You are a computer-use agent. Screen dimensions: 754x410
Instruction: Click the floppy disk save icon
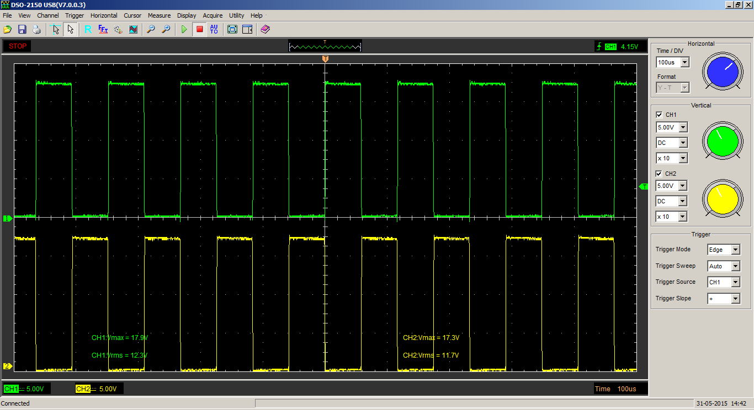pyautogui.click(x=22, y=29)
